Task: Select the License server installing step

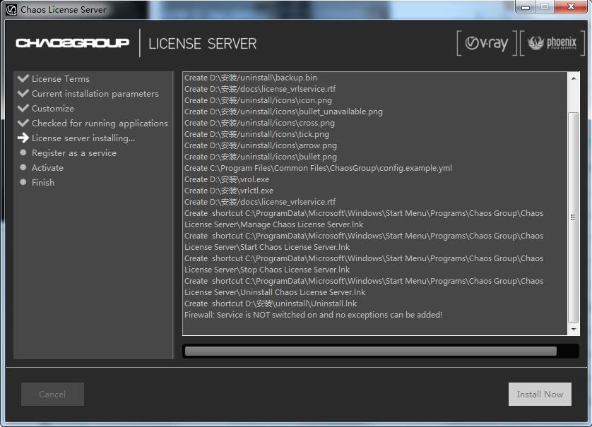Action: (x=83, y=138)
